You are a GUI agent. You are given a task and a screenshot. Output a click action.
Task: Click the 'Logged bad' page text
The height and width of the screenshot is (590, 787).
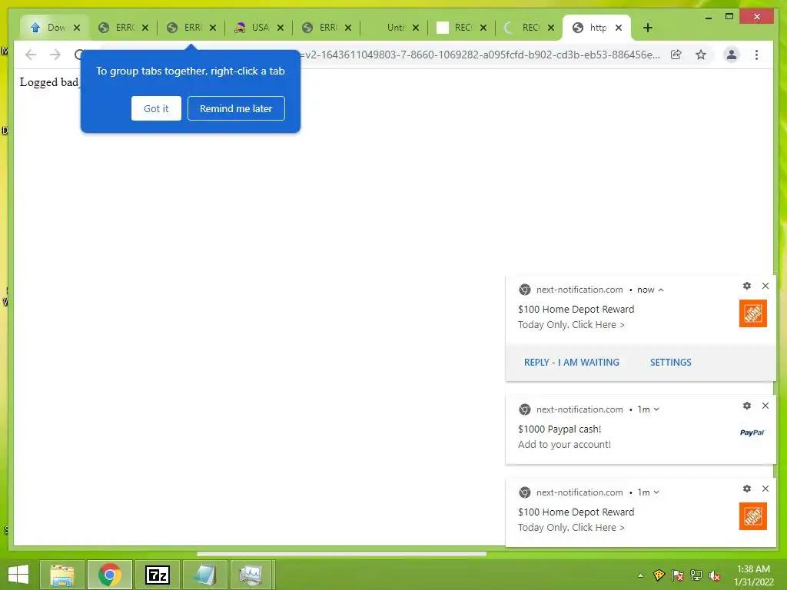click(49, 81)
